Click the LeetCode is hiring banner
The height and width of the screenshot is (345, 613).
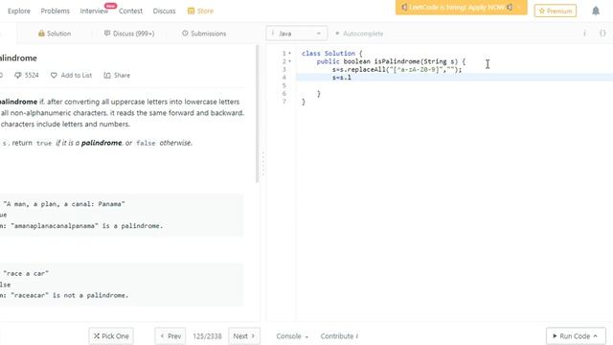pyautogui.click(x=462, y=8)
